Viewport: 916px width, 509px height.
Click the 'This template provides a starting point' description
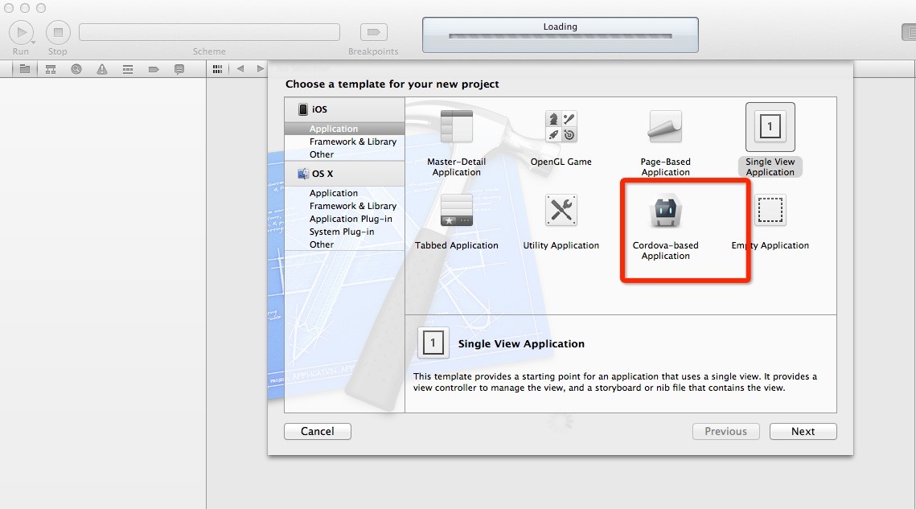615,382
